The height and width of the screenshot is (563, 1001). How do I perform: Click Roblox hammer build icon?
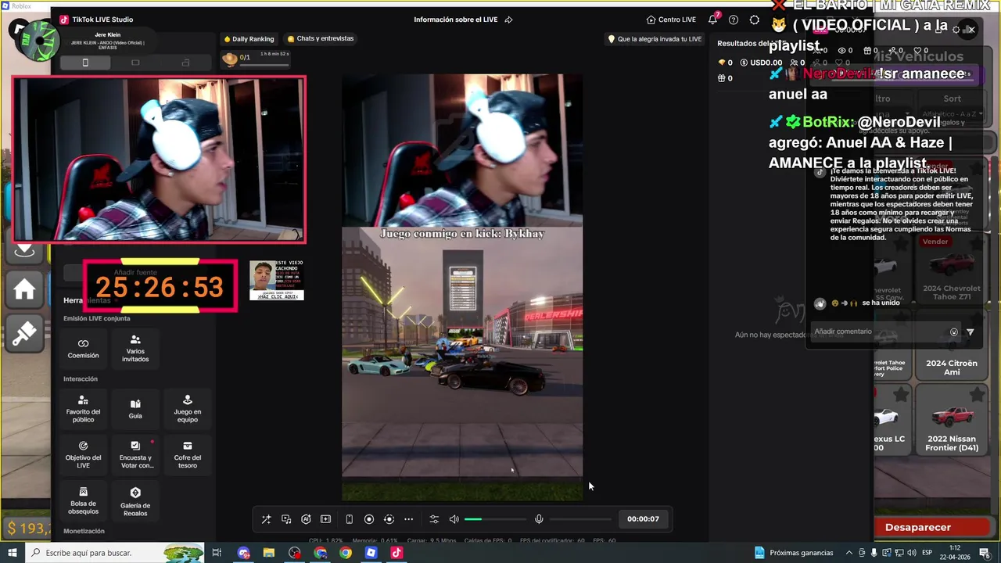pos(24,335)
